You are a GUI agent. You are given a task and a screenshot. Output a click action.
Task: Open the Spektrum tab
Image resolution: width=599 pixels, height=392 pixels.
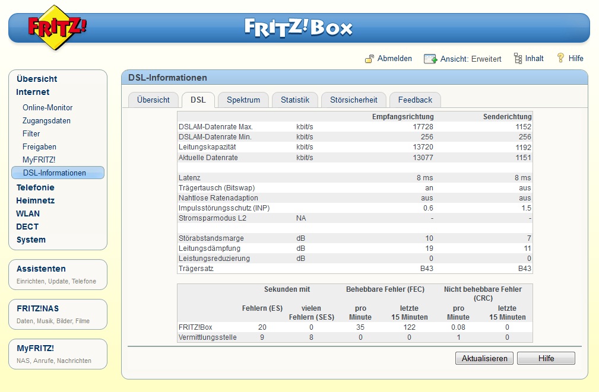(243, 100)
